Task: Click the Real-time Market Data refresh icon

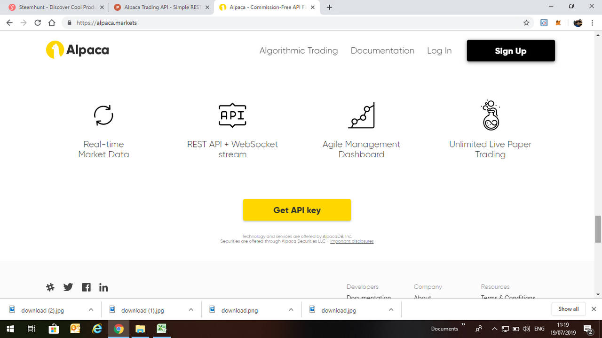Action: (x=103, y=115)
